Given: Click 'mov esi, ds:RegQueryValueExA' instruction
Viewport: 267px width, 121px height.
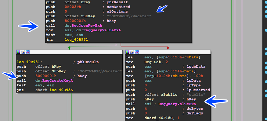Looking at the screenshot, I should pos(83,30).
